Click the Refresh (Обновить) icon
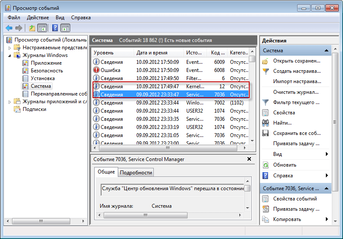This screenshot has width=343, height=239. point(265,165)
